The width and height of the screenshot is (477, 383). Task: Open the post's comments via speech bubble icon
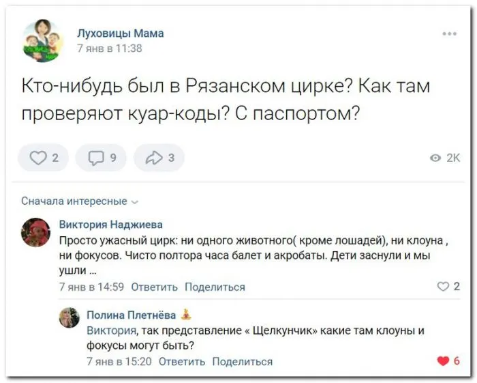click(x=101, y=158)
